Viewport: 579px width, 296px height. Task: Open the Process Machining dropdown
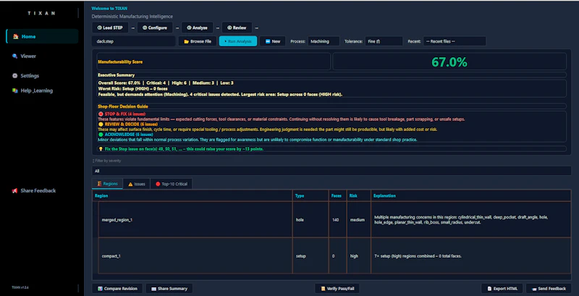pos(324,41)
